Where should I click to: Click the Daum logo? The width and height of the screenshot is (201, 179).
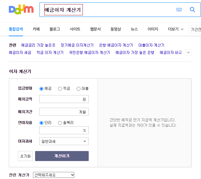click(x=21, y=9)
